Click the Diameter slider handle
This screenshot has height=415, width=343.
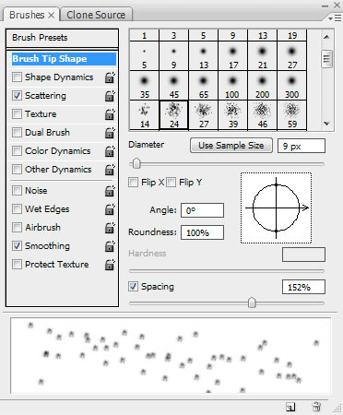click(x=136, y=164)
